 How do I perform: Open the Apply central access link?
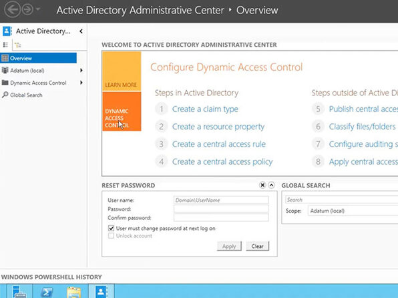point(363,162)
